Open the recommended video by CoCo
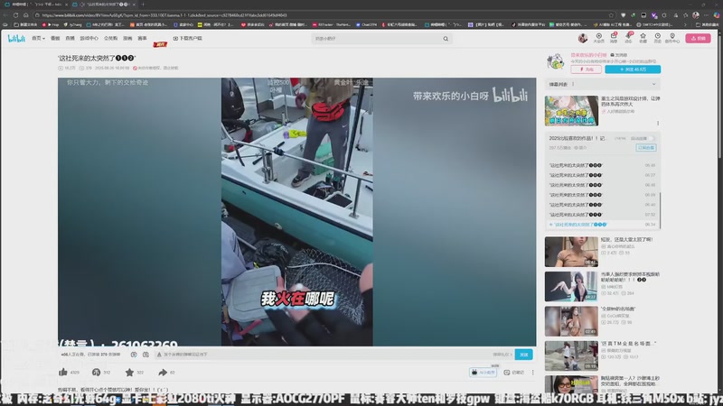Image resolution: width=723 pixels, height=406 pixels. (x=571, y=321)
